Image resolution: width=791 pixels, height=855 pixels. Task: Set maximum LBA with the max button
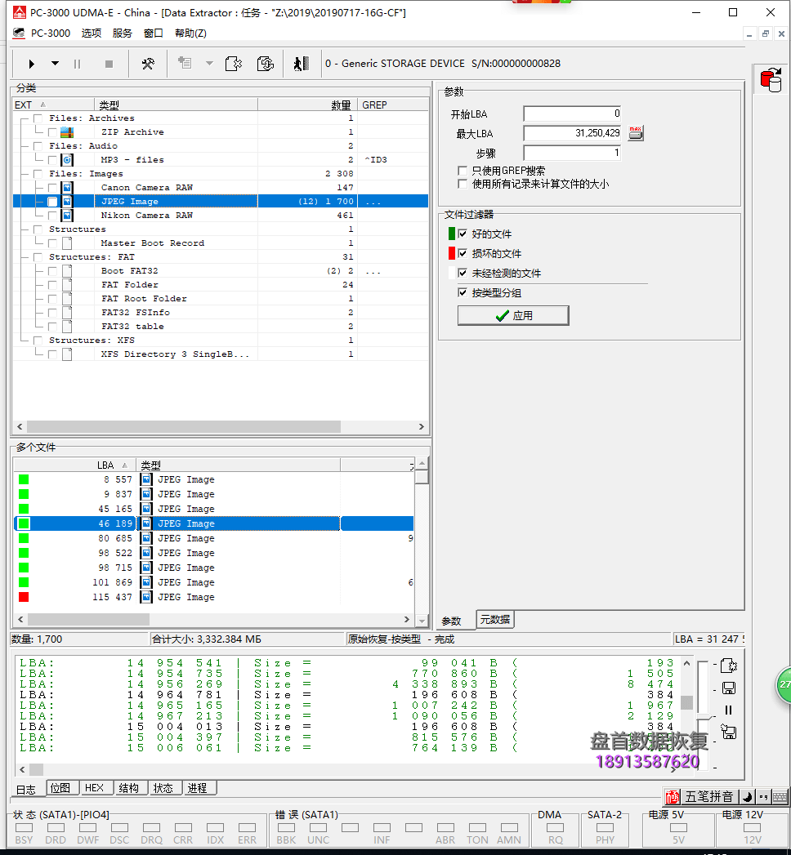[636, 133]
